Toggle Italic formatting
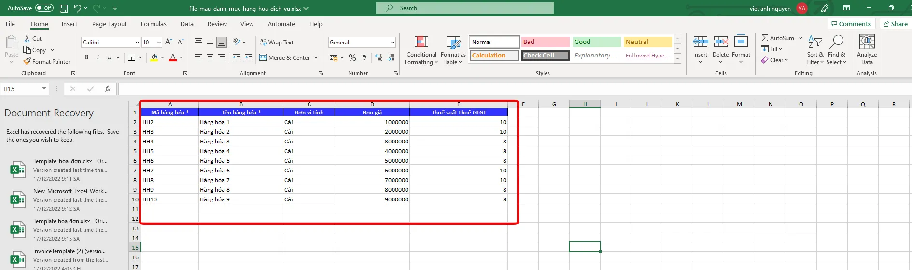 98,57
